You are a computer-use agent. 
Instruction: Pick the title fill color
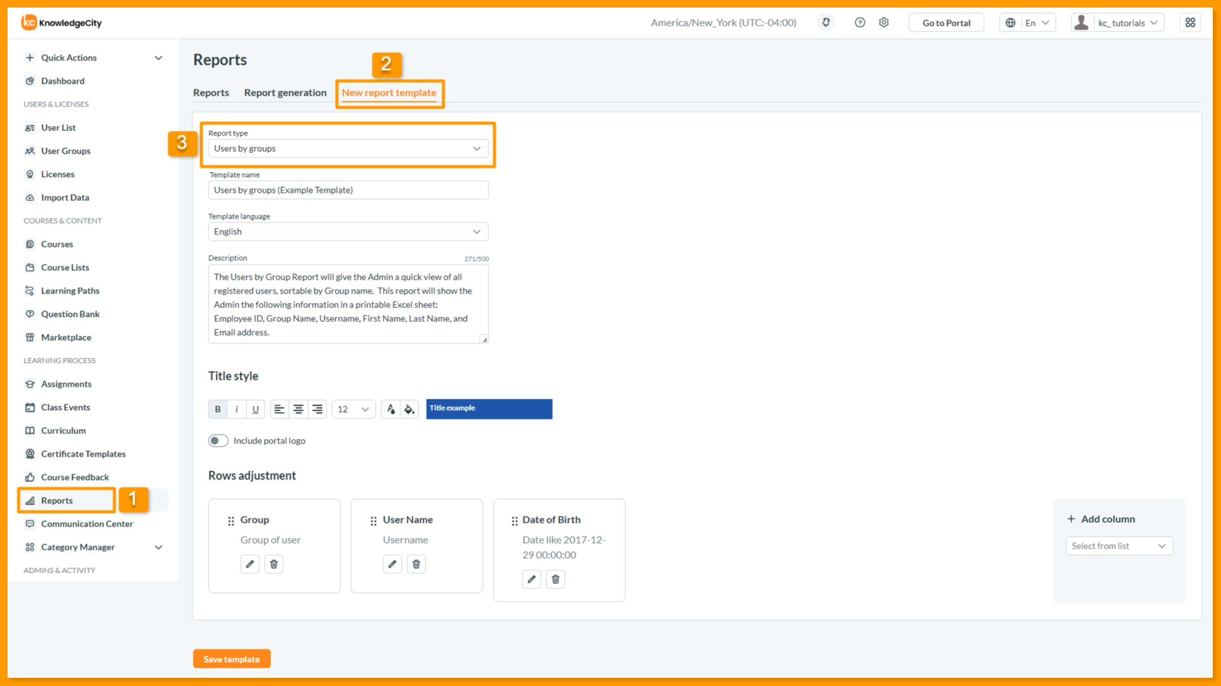(409, 409)
